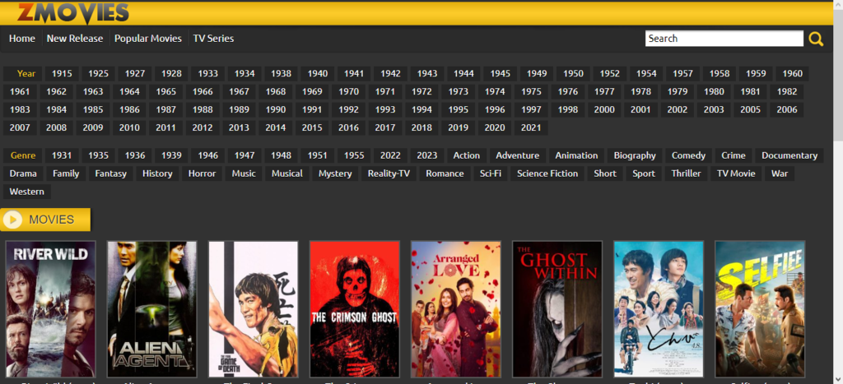Filter movies by year 1915
This screenshot has width=843, height=384.
pyautogui.click(x=62, y=73)
